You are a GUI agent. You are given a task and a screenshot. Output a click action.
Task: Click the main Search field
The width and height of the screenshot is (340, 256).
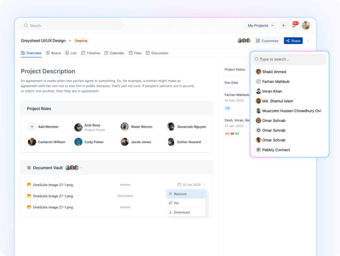click(x=72, y=25)
